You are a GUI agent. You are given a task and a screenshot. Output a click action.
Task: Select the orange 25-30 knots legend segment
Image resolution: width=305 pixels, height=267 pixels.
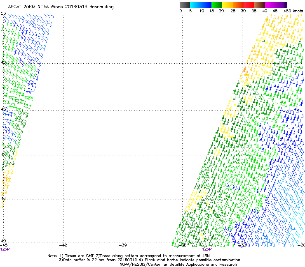point(238,5)
